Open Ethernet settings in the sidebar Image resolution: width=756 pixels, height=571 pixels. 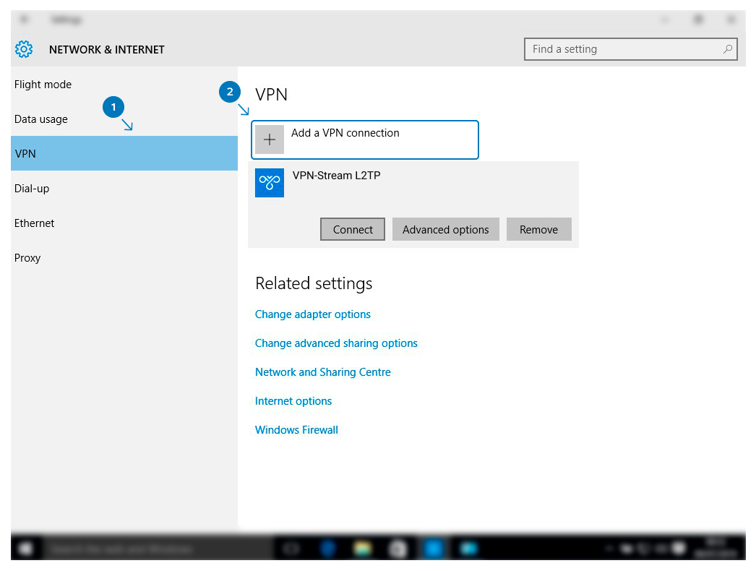(124, 223)
